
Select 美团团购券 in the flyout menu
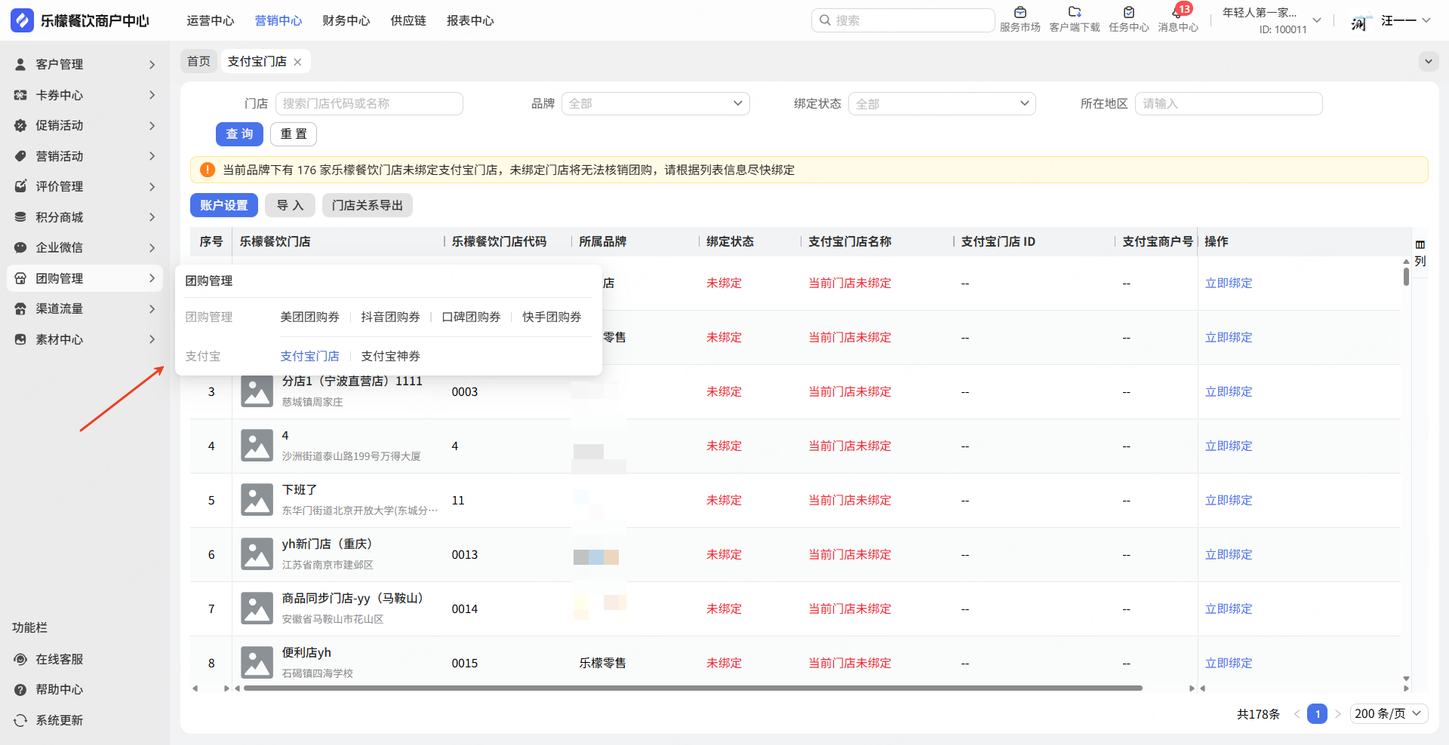click(x=309, y=317)
